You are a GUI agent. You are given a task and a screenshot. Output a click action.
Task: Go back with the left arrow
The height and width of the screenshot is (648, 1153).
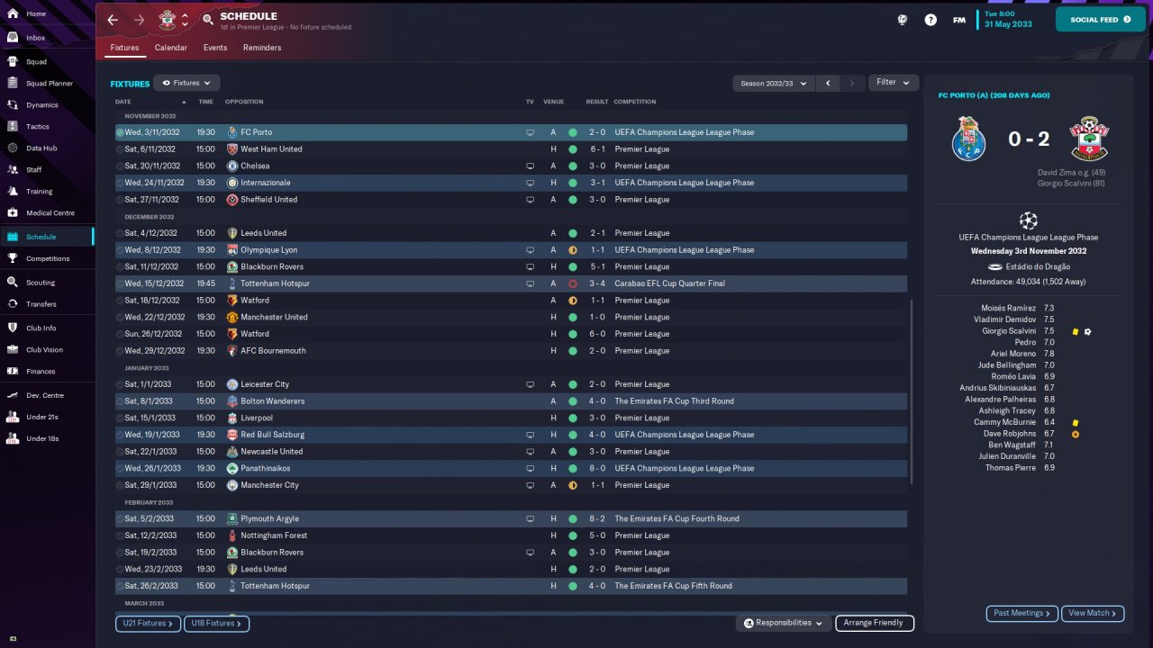[x=113, y=20]
